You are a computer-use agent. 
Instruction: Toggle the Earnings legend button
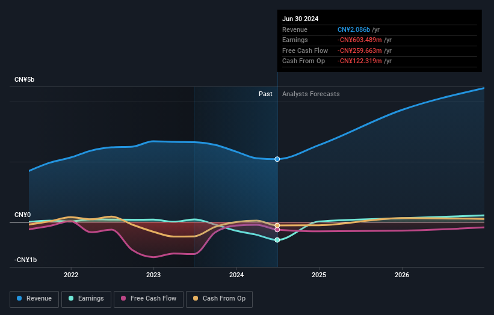(x=86, y=299)
